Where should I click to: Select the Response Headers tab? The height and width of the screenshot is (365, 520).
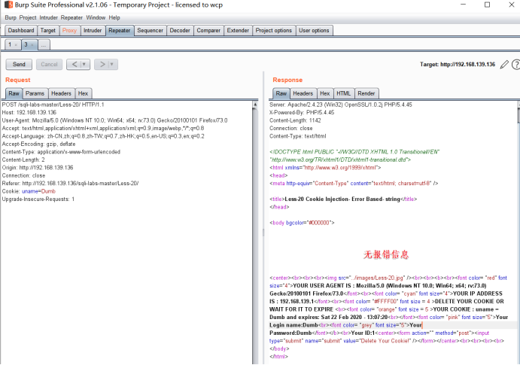(303, 93)
